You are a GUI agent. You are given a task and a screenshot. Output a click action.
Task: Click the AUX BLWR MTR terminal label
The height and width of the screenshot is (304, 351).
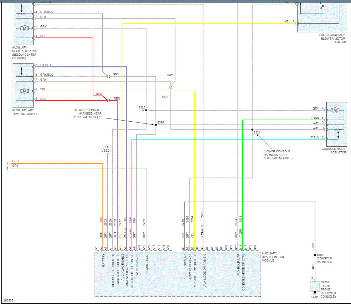[238, 264]
